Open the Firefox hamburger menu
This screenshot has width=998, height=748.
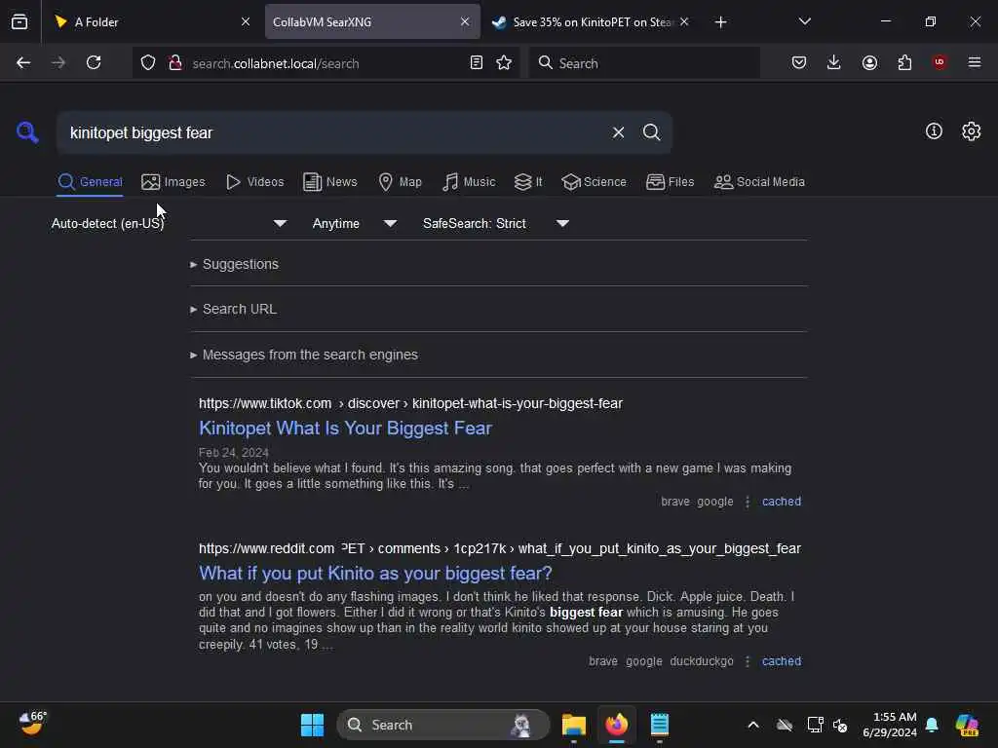[975, 63]
